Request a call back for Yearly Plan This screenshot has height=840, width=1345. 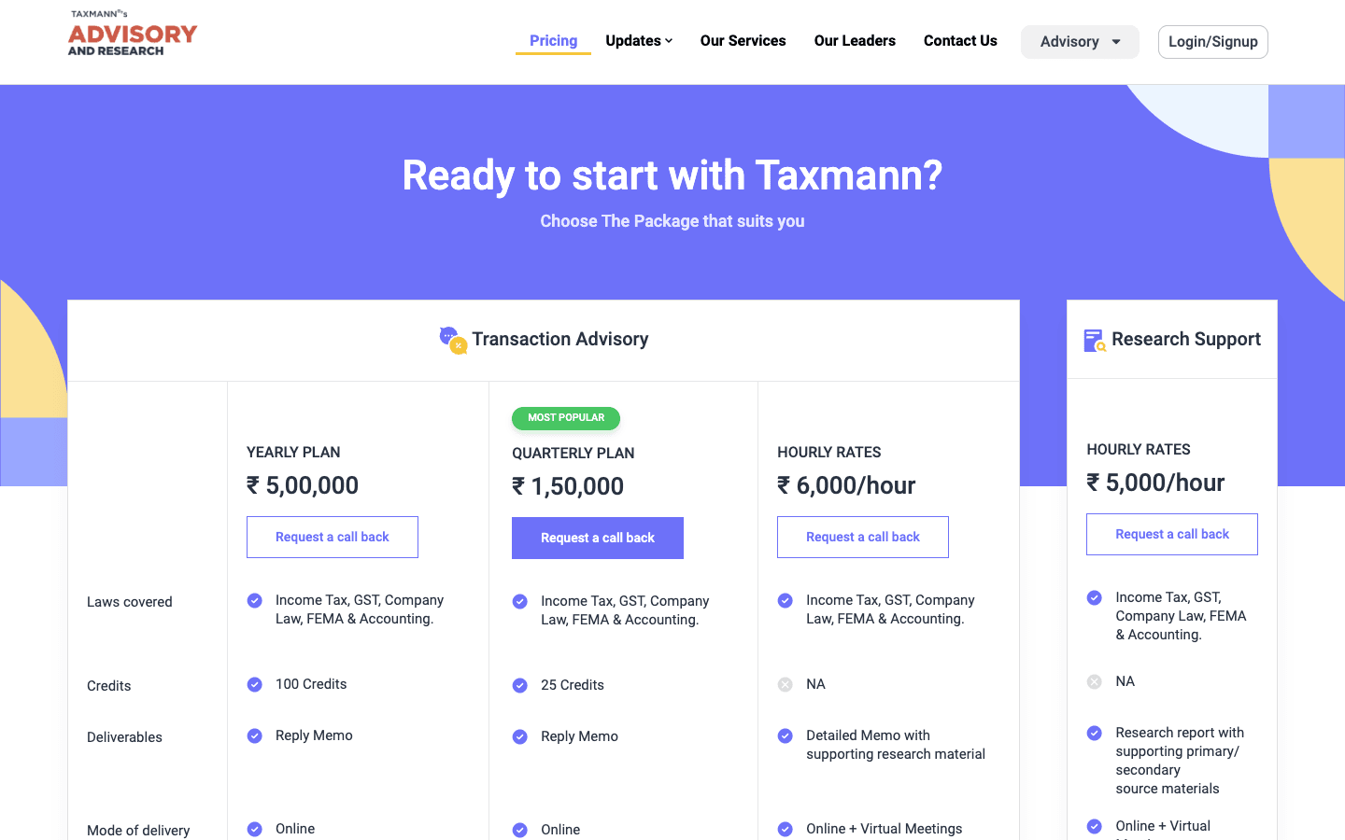(333, 538)
